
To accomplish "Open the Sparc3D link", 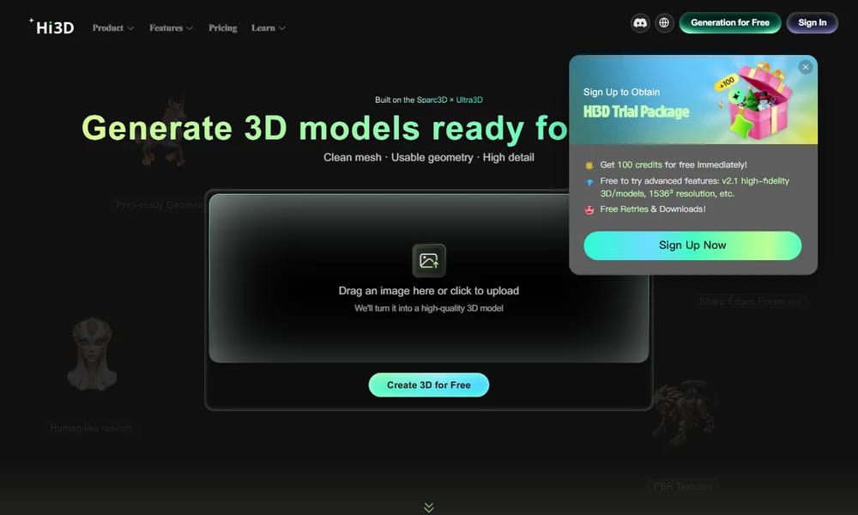I will click(432, 100).
